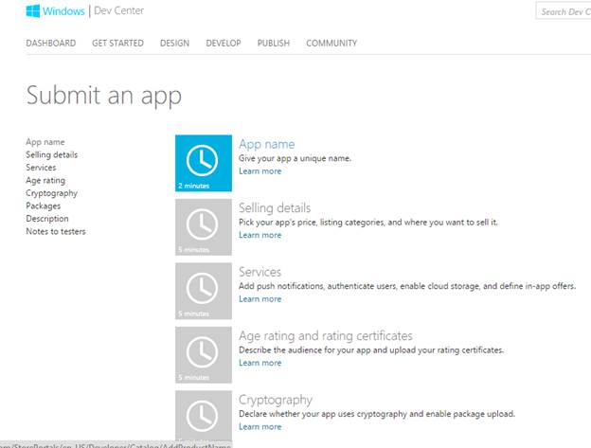Viewport: 591px width, 448px height.
Task: Click the blue App name clock tile
Action: point(203,162)
